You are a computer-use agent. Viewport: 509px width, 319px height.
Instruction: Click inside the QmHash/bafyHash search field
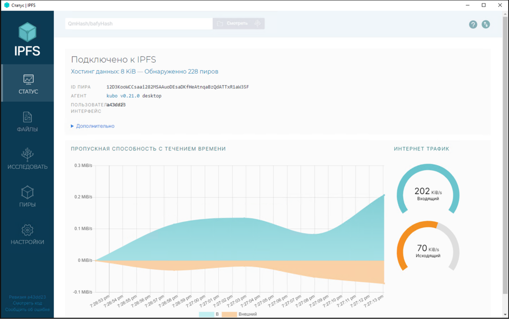click(x=138, y=23)
